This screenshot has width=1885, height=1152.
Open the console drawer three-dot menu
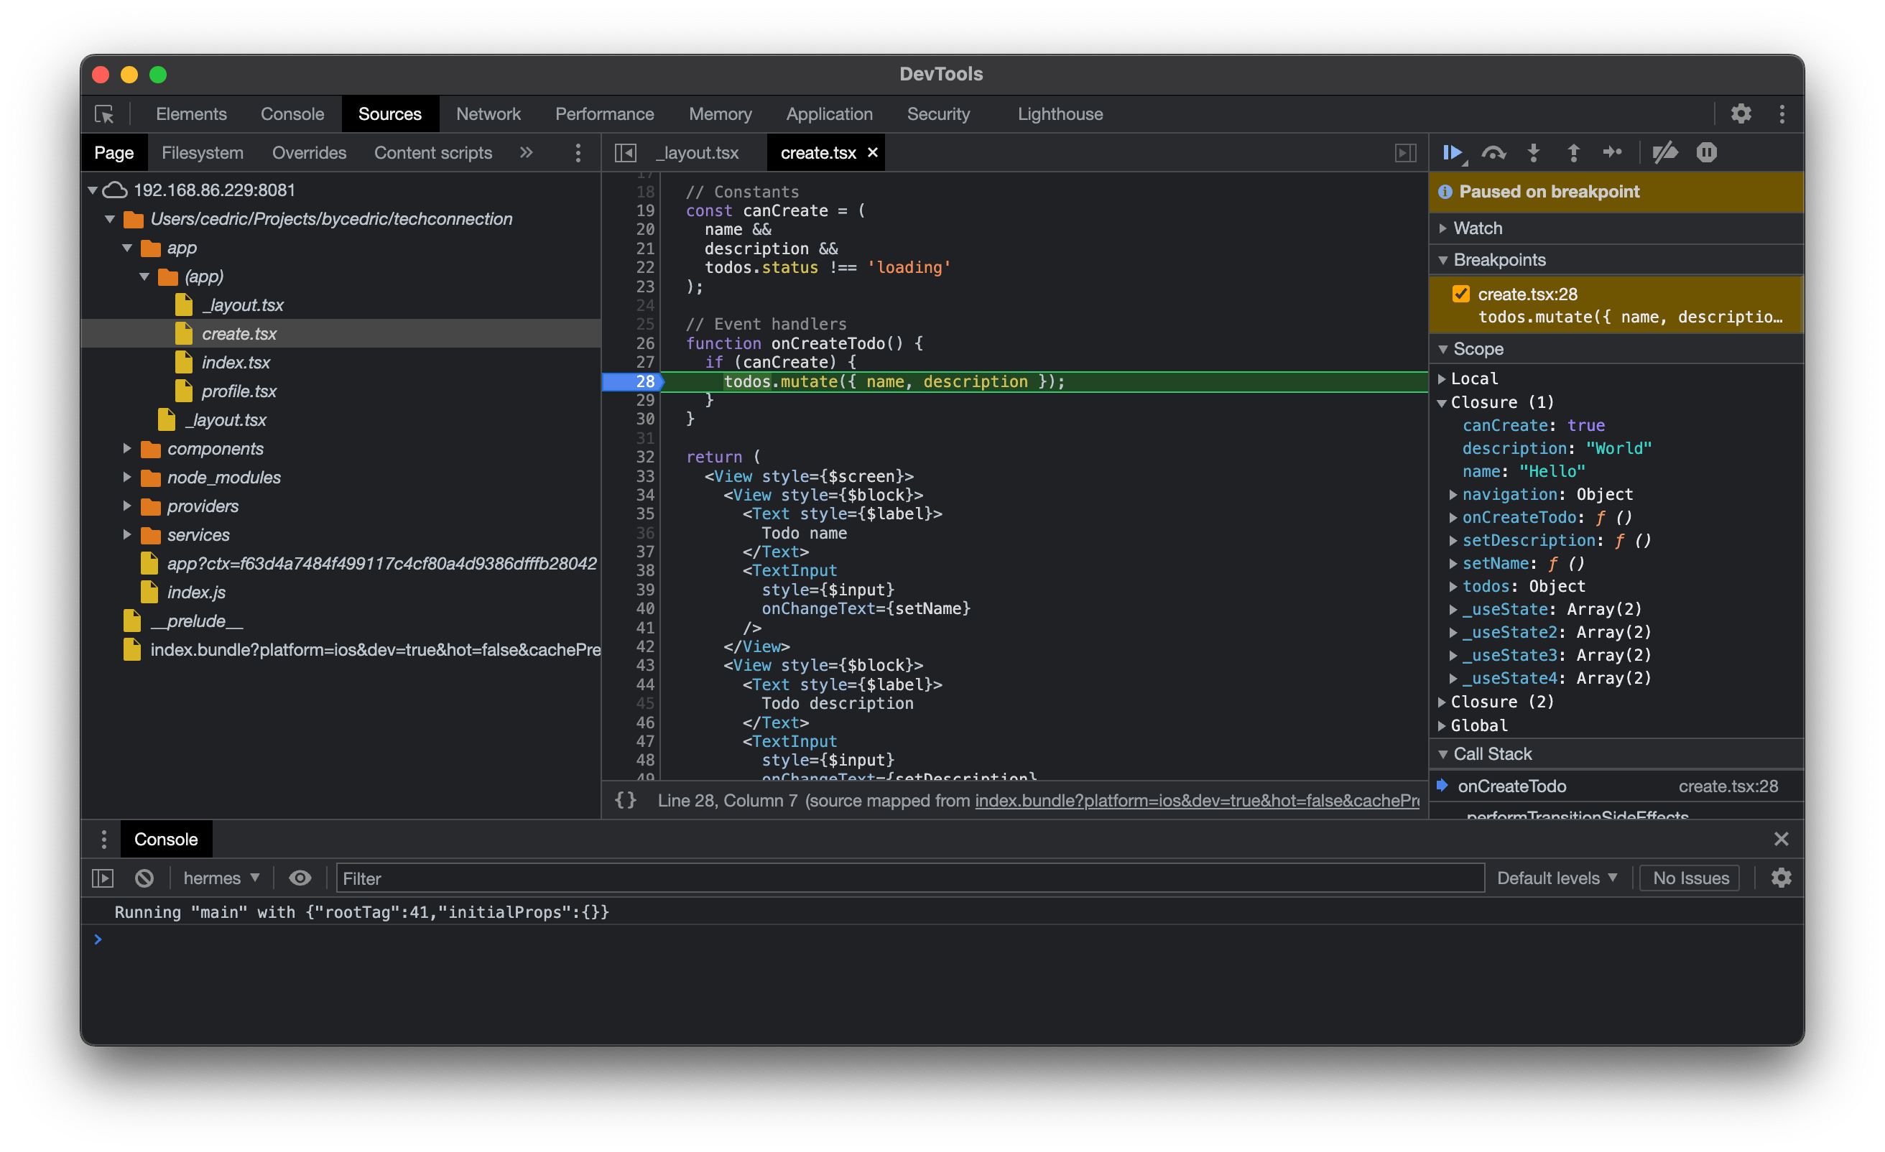[103, 839]
